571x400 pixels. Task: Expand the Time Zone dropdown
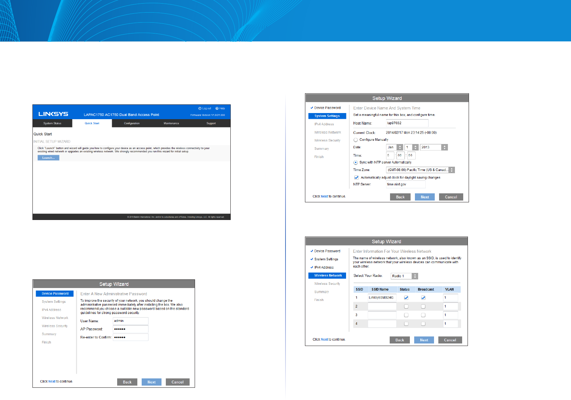420,170
